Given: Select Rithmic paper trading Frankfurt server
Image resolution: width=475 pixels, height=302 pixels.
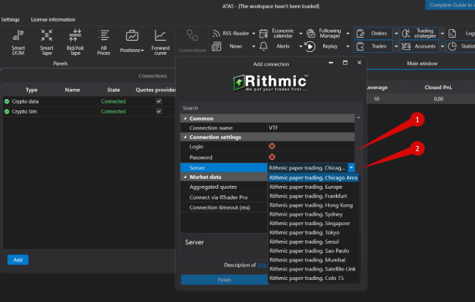Looking at the screenshot, I should (313, 196).
